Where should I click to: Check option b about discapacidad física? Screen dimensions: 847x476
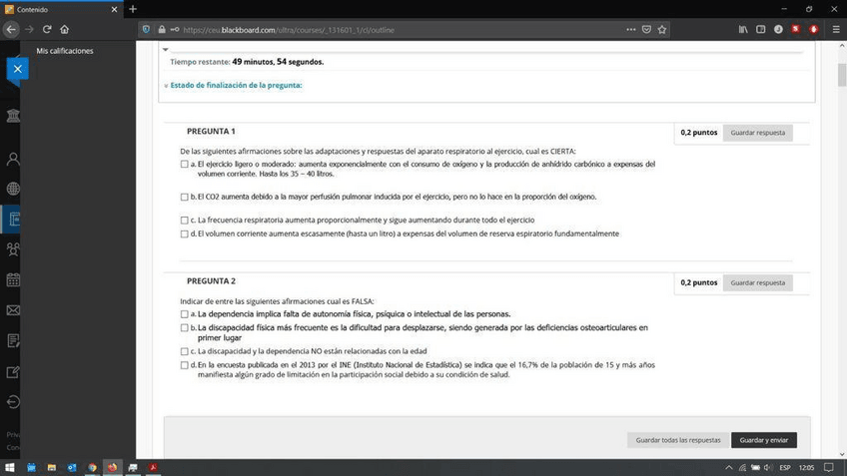(184, 327)
